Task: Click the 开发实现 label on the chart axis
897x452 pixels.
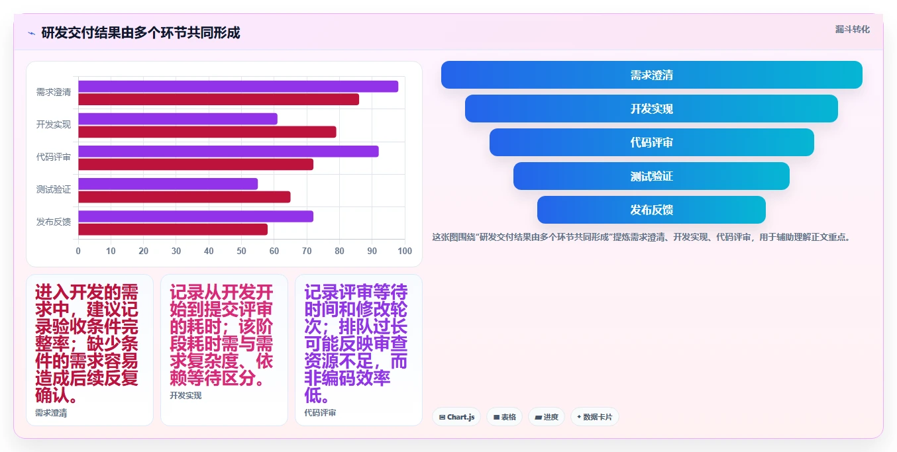Action: (54, 124)
